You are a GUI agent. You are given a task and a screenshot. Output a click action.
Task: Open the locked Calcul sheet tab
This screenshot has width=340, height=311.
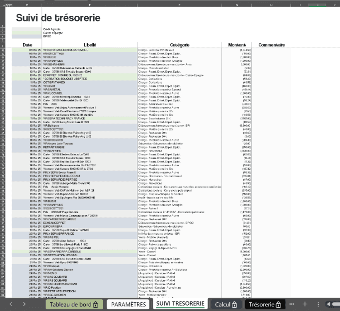click(226, 304)
